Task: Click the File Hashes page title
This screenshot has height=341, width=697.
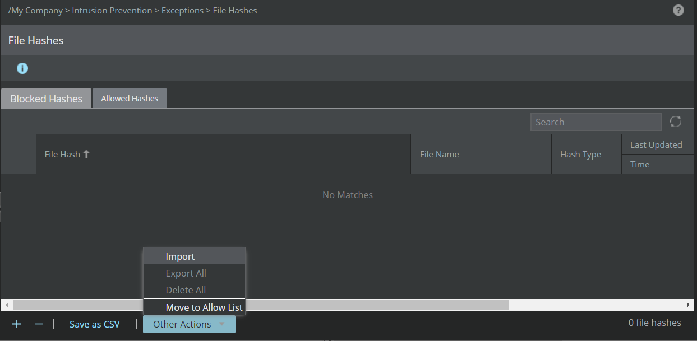Action: point(36,40)
